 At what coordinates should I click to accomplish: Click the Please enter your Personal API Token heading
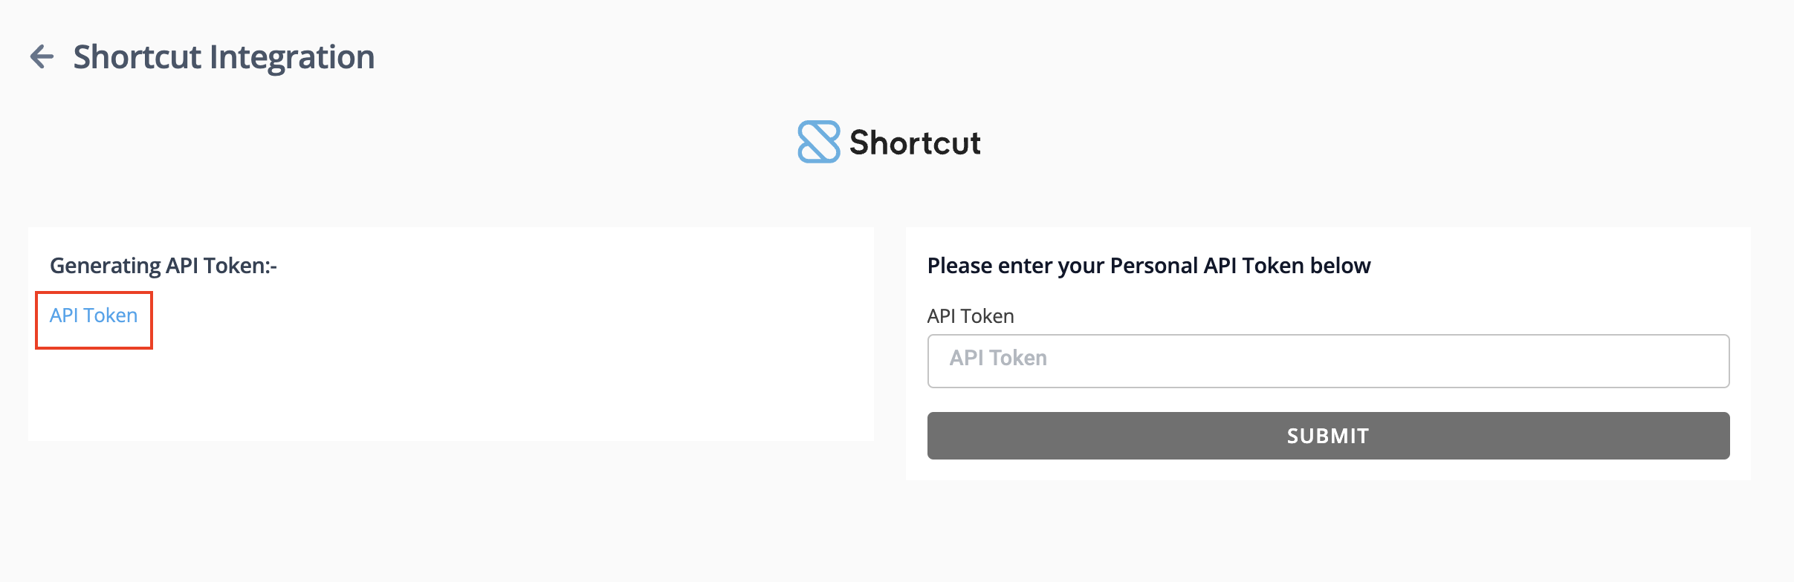coord(1149,266)
